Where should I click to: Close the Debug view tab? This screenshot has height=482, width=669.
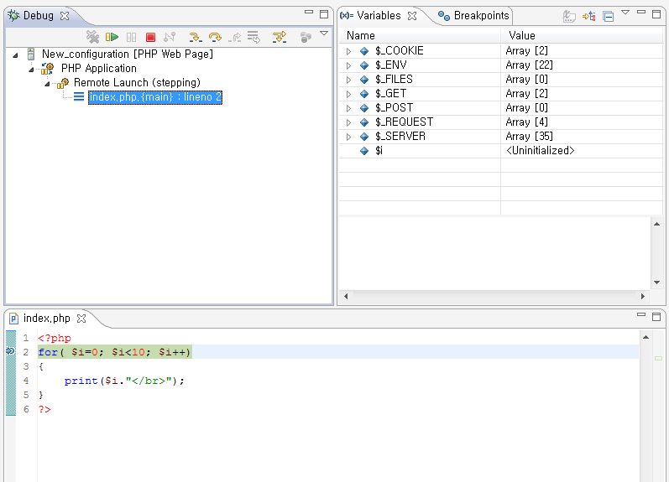(65, 16)
